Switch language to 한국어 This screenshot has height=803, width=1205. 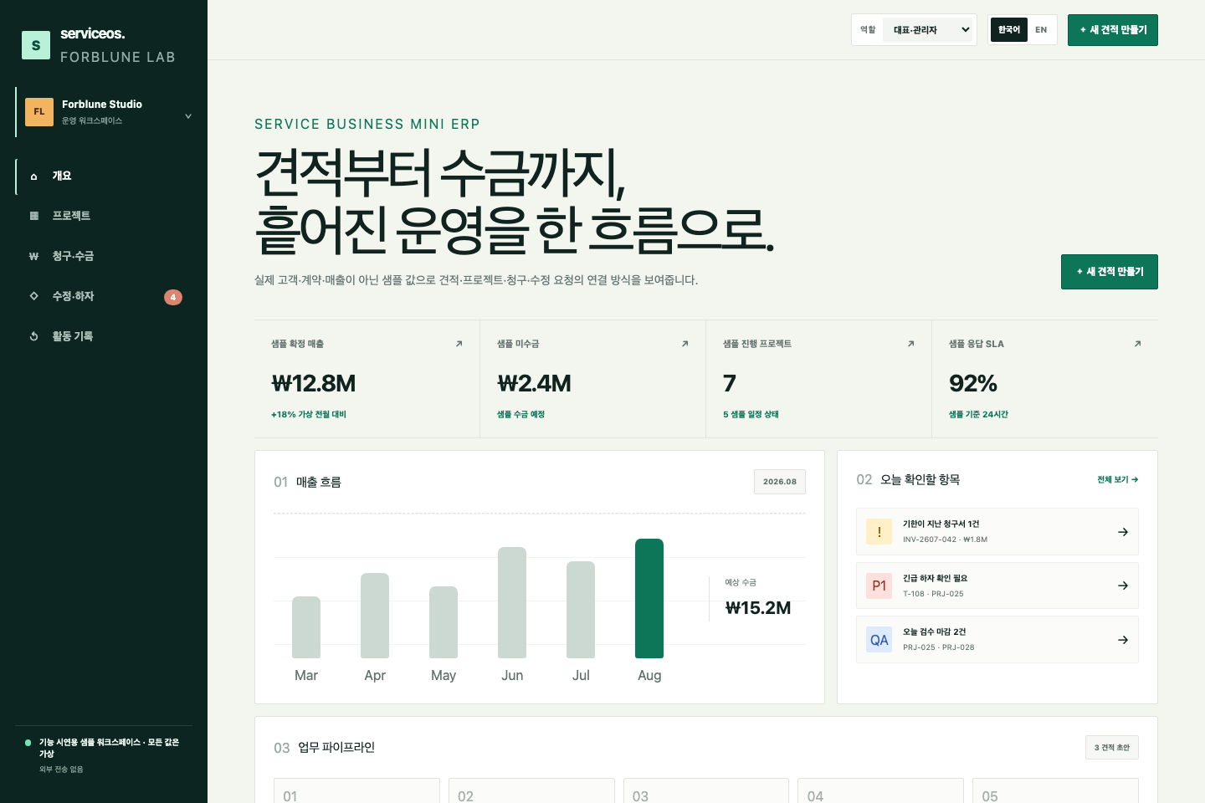pos(1008,30)
